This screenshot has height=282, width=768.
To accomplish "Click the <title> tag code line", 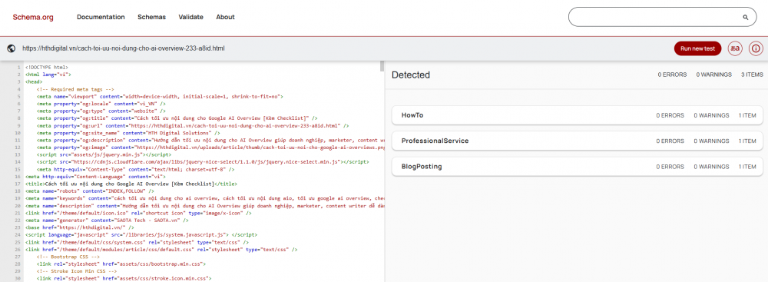I will tap(131, 184).
